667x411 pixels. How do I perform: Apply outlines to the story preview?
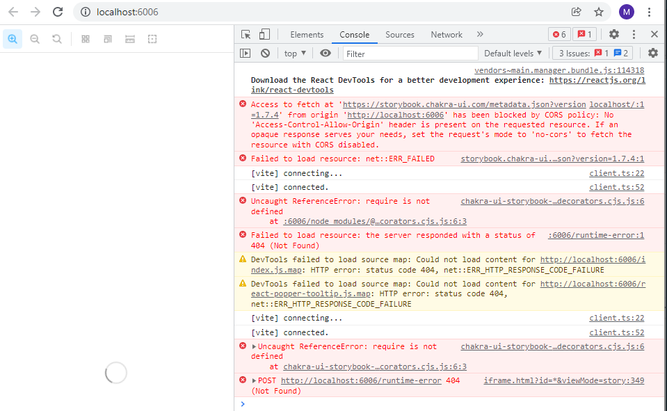[152, 38]
